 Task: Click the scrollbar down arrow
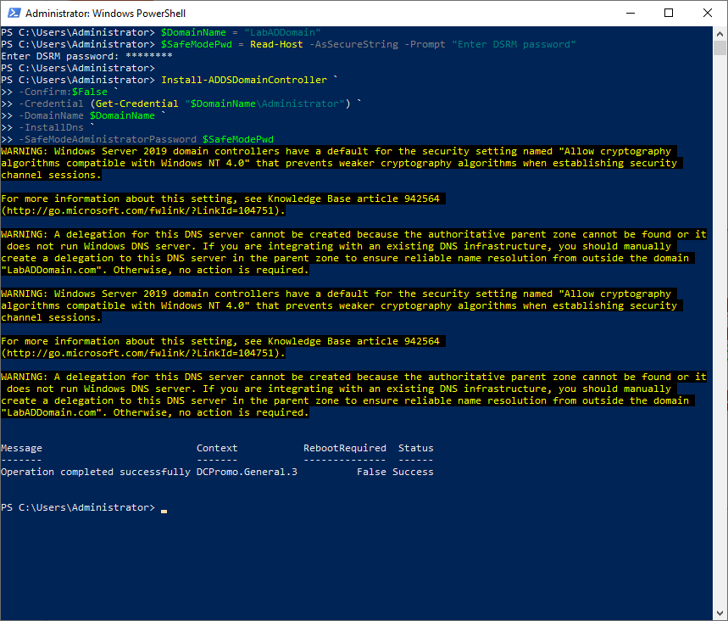click(x=720, y=613)
